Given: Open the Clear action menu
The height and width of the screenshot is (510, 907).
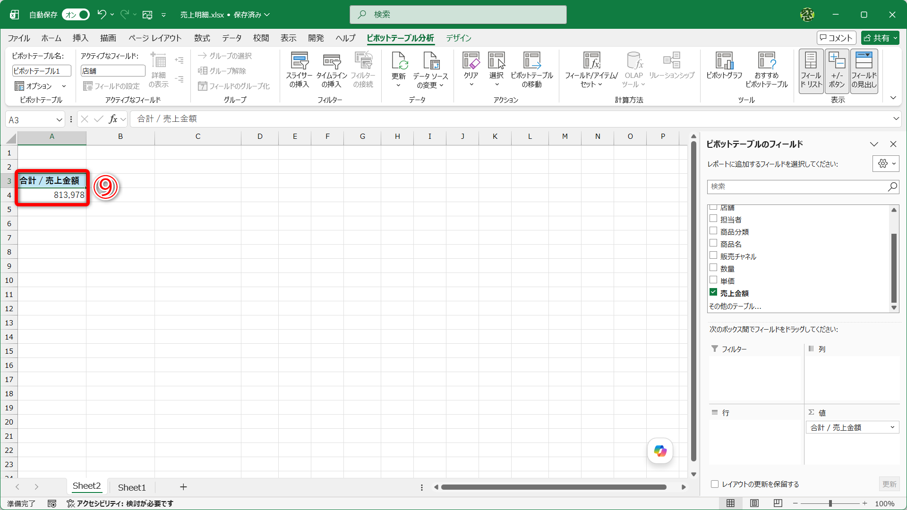Looking at the screenshot, I should pos(471,70).
